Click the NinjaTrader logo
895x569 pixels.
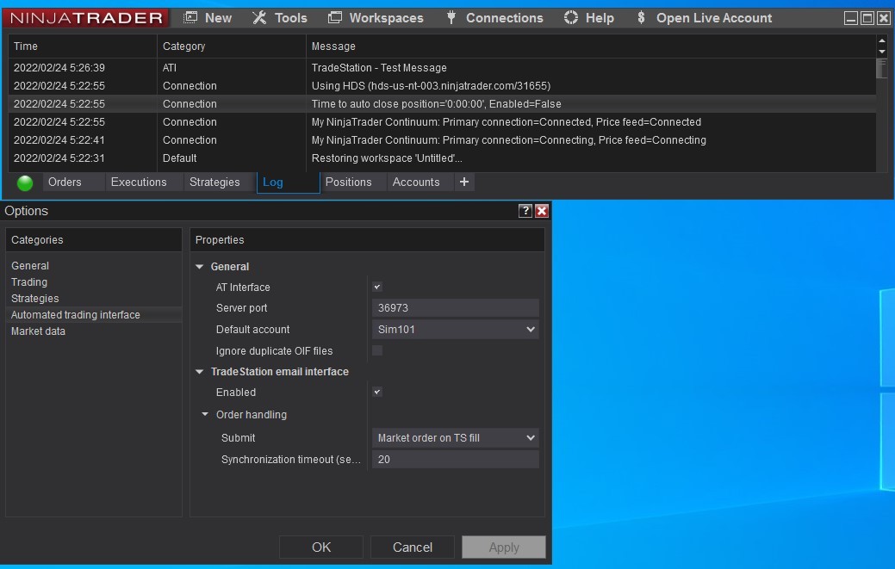point(86,18)
